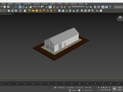The image size is (123, 92).
Task: Create a V-Ray plane light
Action: pyautogui.click(x=29, y=11)
